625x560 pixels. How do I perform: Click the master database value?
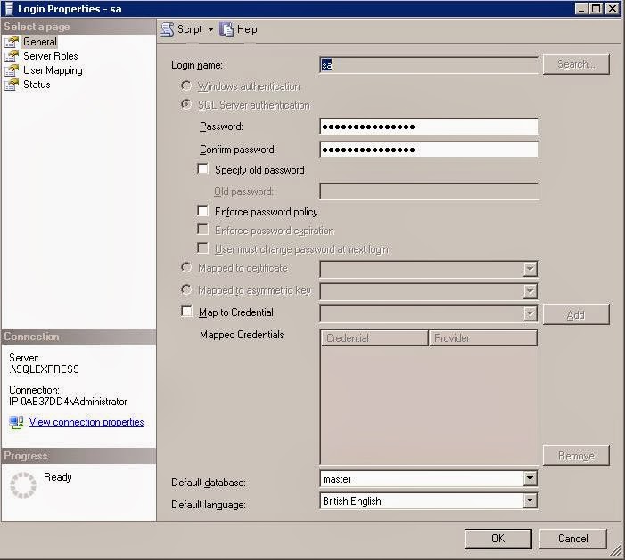pyautogui.click(x=337, y=479)
